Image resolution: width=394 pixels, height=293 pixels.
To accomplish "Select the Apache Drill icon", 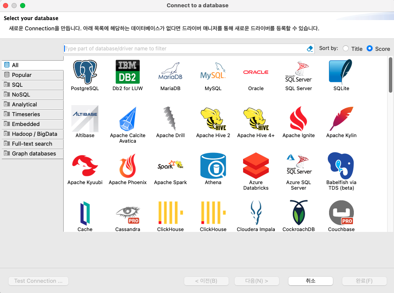I will [x=171, y=119].
